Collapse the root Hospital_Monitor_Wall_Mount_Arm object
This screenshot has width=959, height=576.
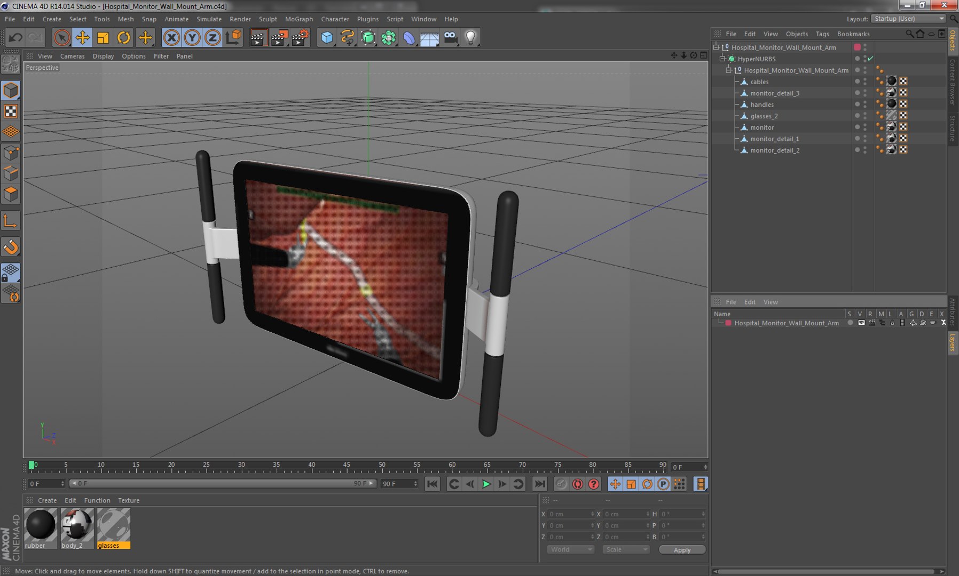716,47
